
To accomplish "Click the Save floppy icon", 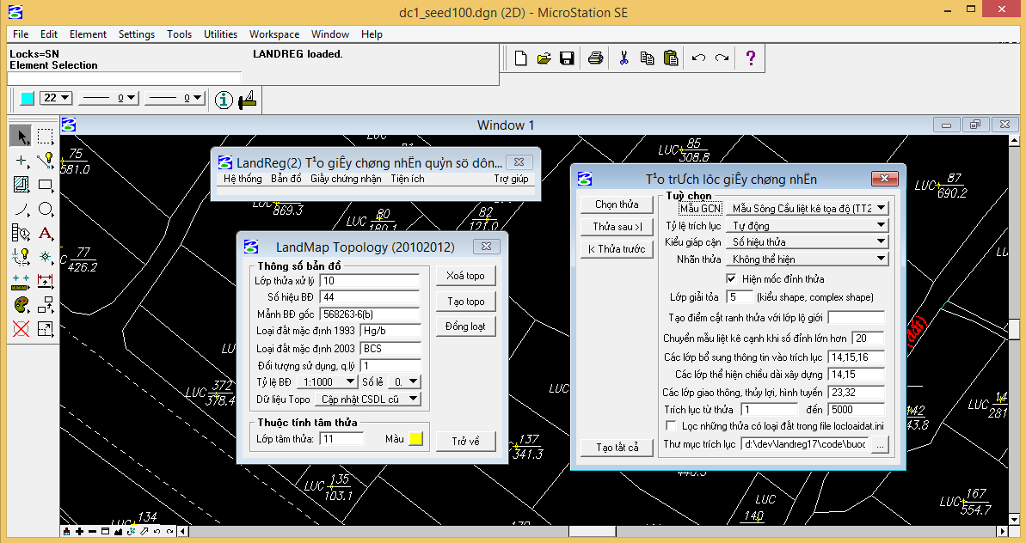I will click(x=568, y=58).
